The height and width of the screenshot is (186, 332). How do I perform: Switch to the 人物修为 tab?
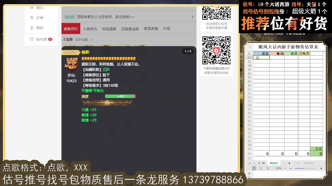pyautogui.click(x=90, y=29)
